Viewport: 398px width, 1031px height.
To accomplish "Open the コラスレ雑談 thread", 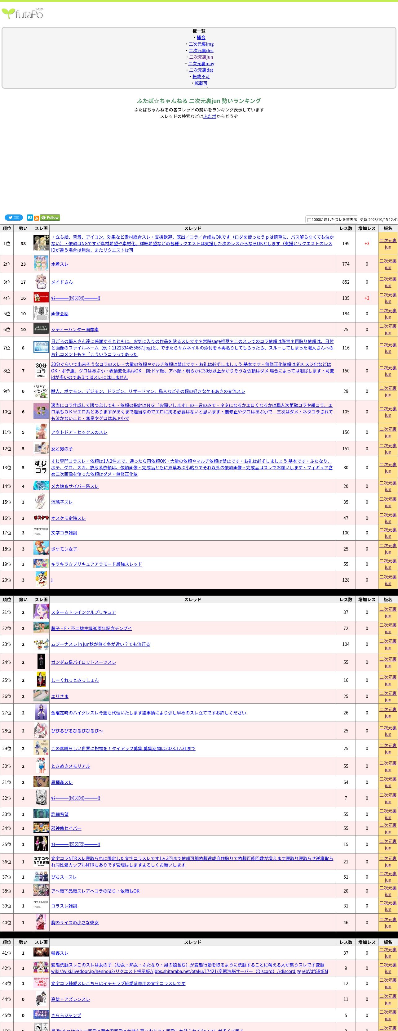I will pos(64,906).
